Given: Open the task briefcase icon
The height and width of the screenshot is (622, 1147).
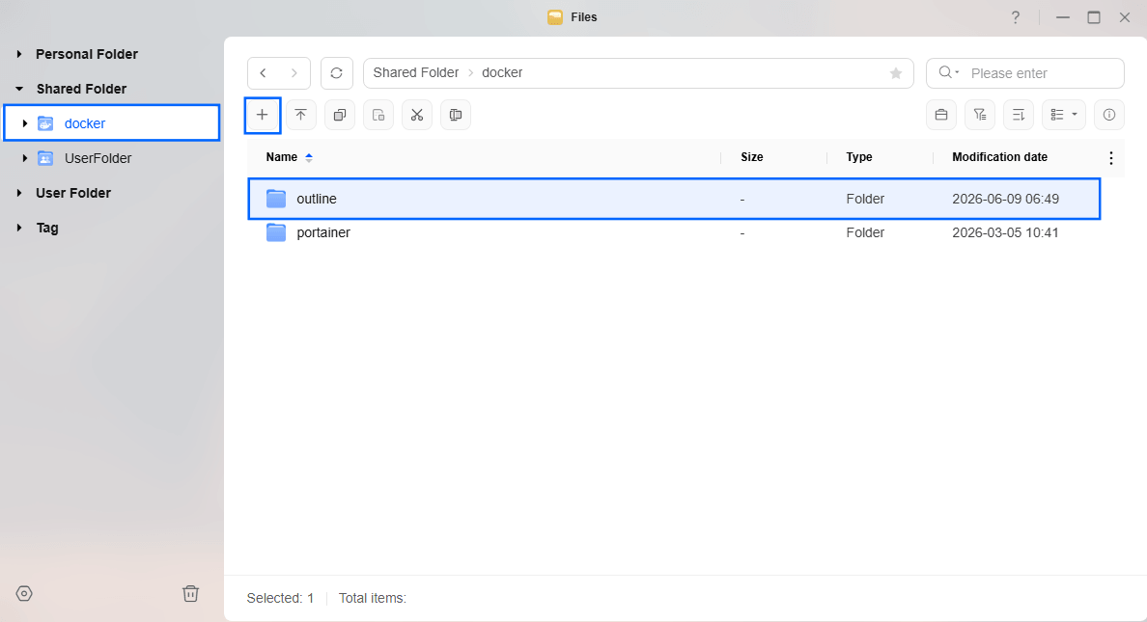Looking at the screenshot, I should click(941, 115).
